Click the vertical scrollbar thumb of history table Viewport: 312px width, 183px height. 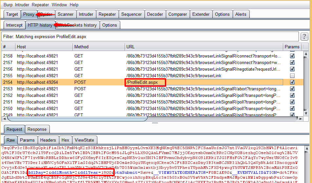(306, 83)
